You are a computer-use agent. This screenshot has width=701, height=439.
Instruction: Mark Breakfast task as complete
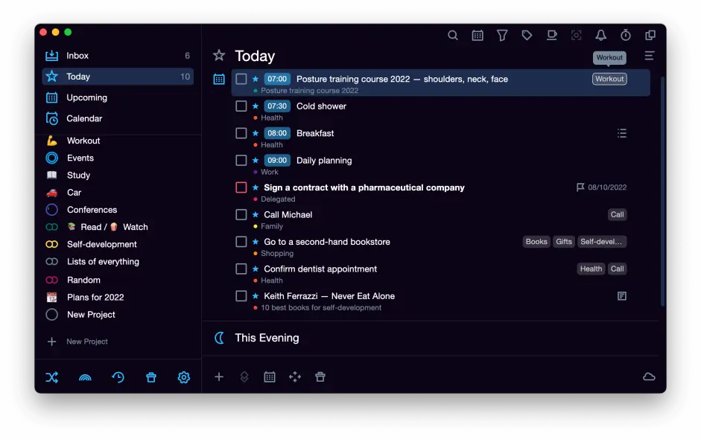(241, 133)
